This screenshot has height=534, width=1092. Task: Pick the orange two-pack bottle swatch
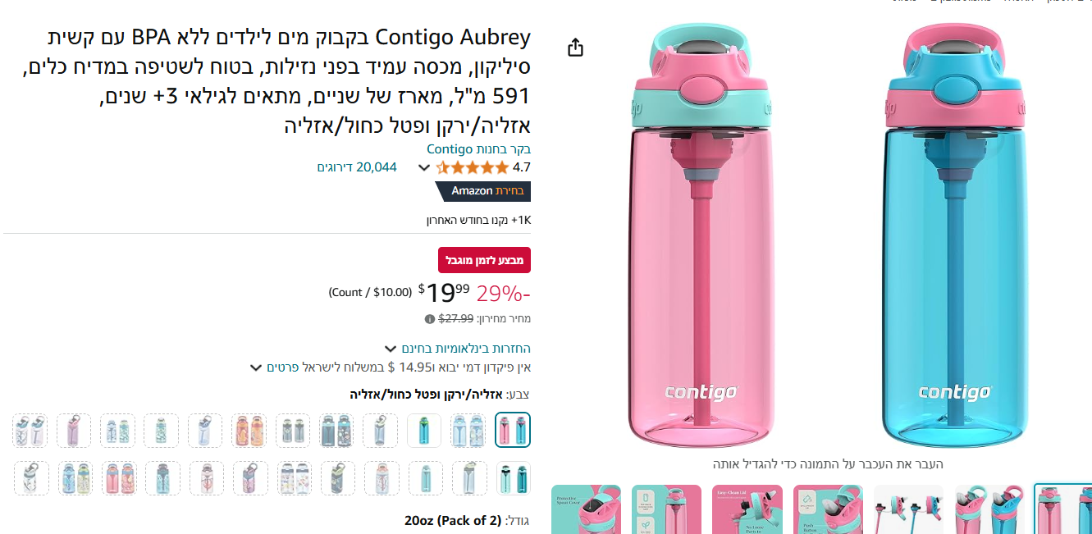[x=249, y=430]
